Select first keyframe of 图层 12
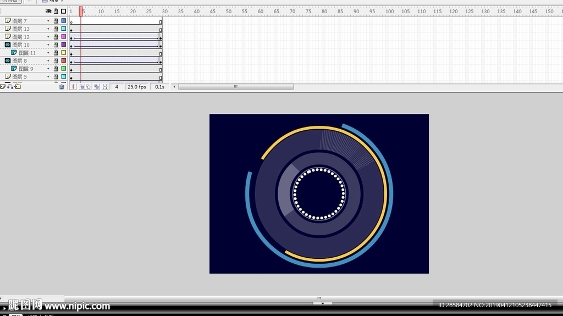The width and height of the screenshot is (563, 316). tap(71, 38)
